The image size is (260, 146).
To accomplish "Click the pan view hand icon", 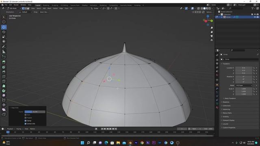I will click(x=212, y=32).
